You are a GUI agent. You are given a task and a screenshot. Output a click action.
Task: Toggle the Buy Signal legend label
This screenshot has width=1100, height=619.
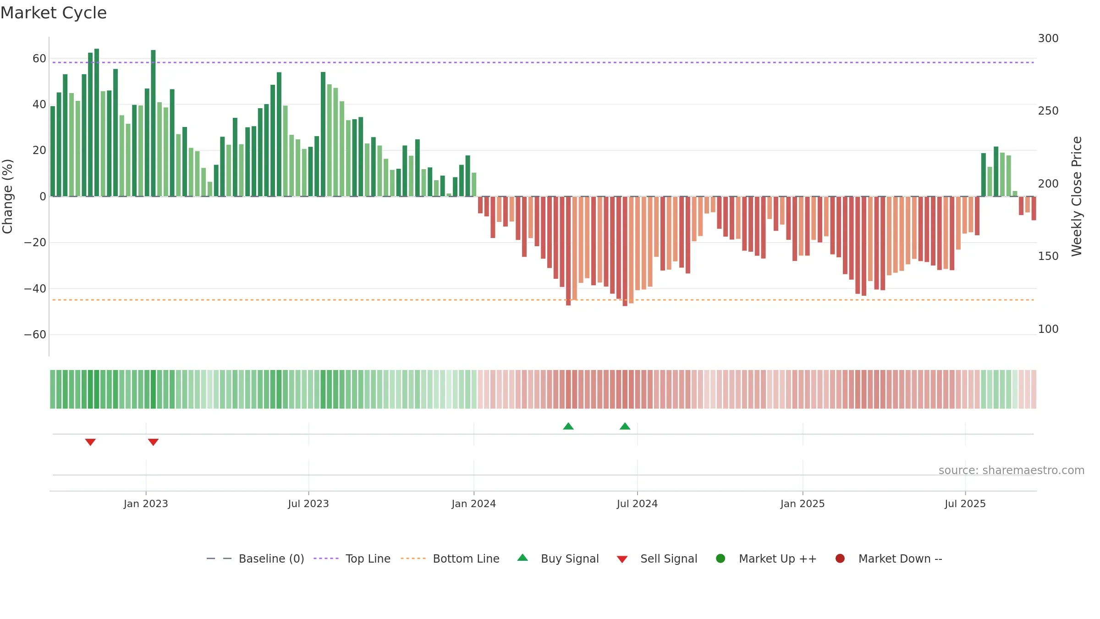tap(570, 559)
